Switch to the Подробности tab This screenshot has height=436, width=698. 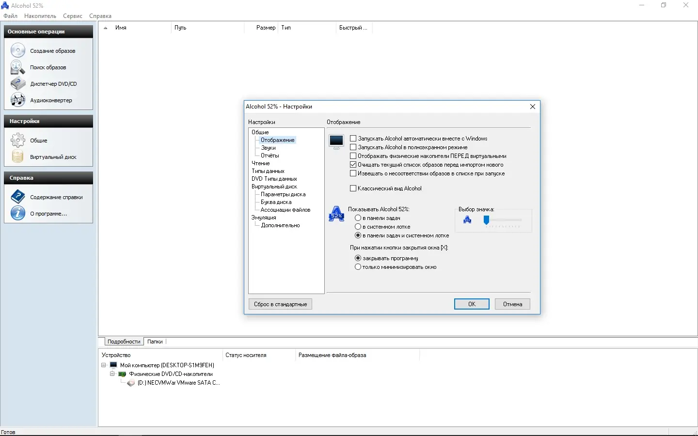click(124, 342)
